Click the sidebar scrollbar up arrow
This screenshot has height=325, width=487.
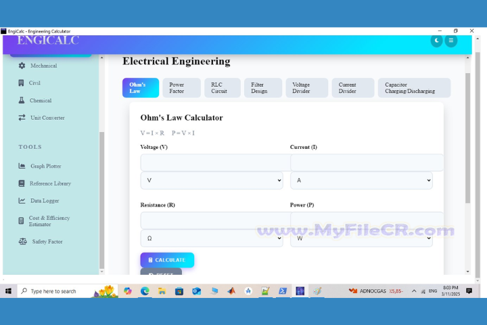(101, 58)
